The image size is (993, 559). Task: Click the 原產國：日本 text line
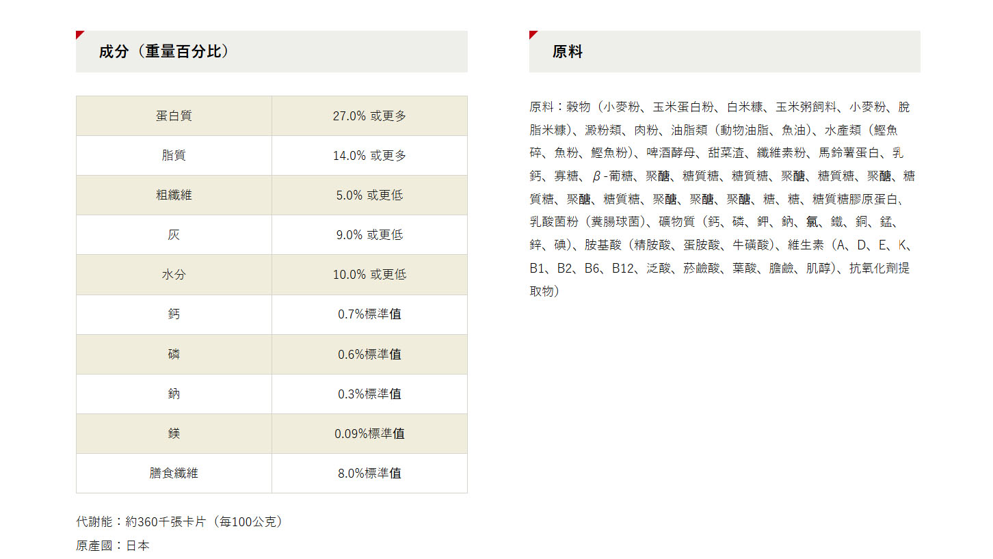click(113, 546)
